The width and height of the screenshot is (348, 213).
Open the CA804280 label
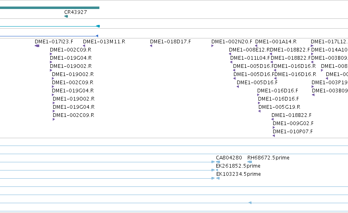[x=229, y=157]
